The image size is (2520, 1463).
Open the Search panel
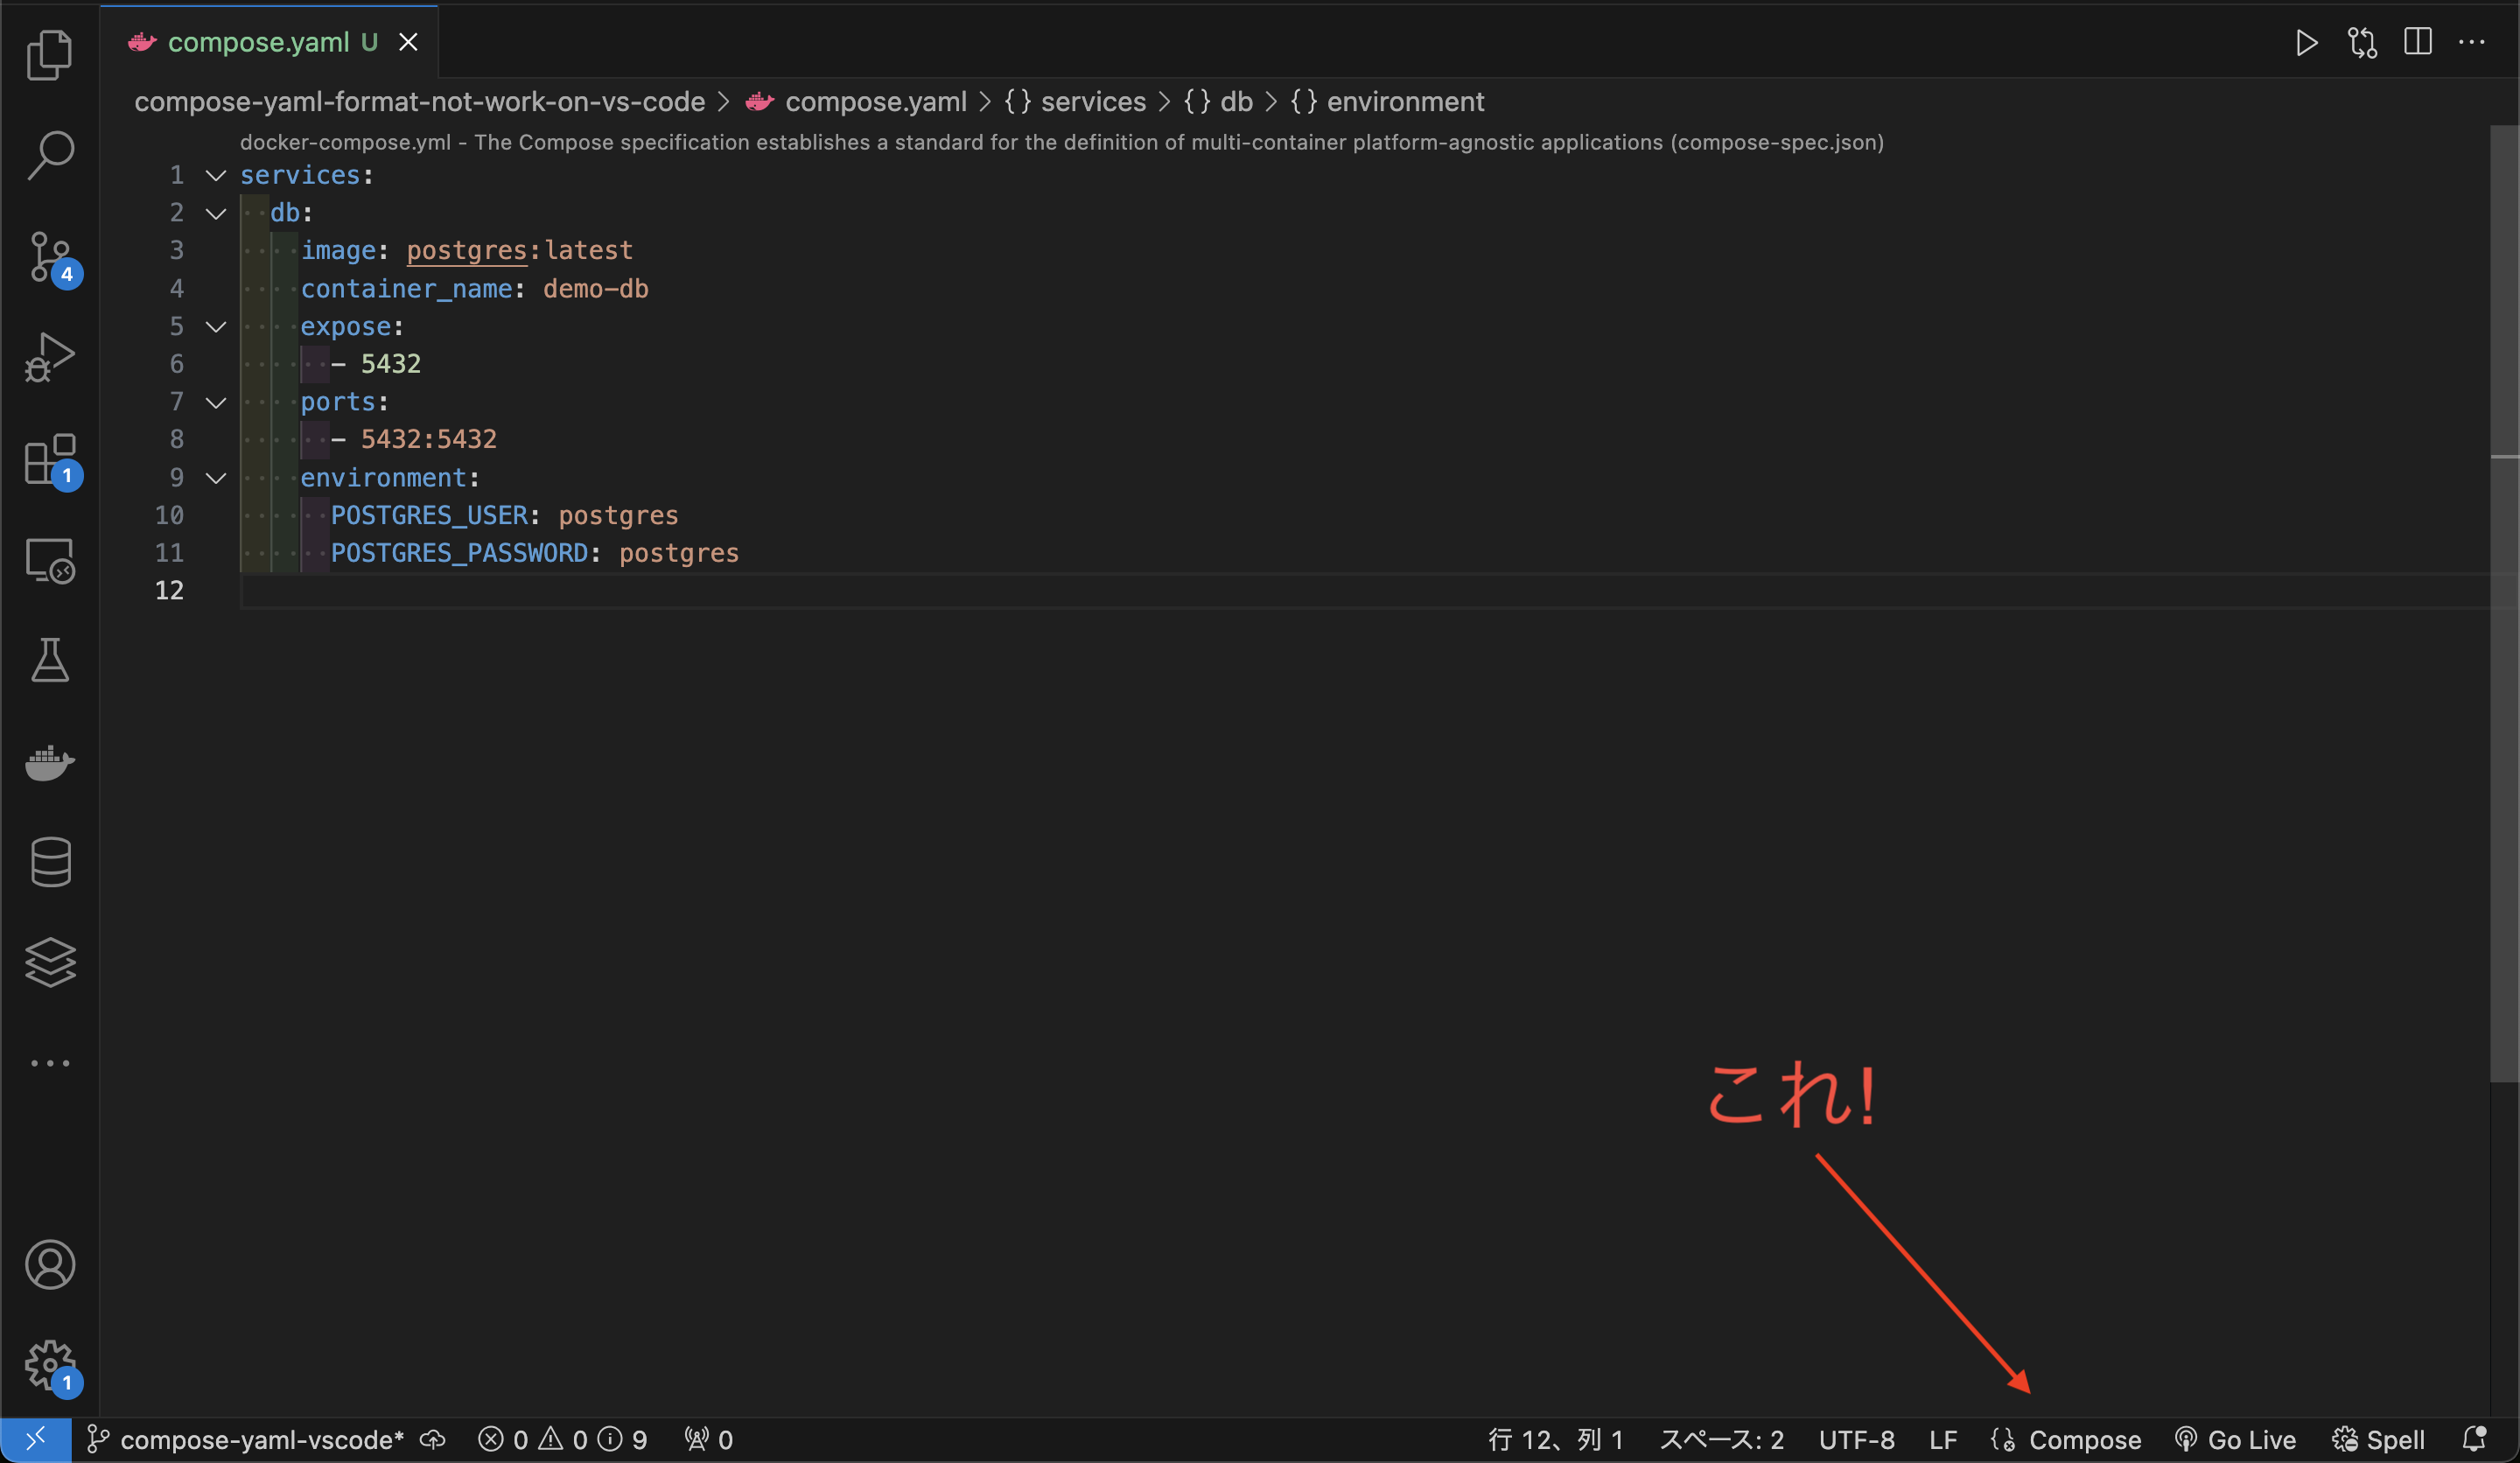tap(49, 155)
